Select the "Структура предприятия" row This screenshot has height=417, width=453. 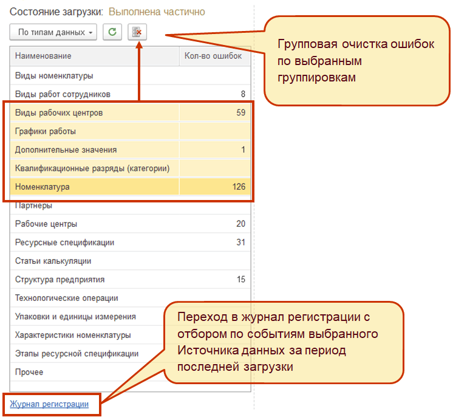(x=131, y=279)
